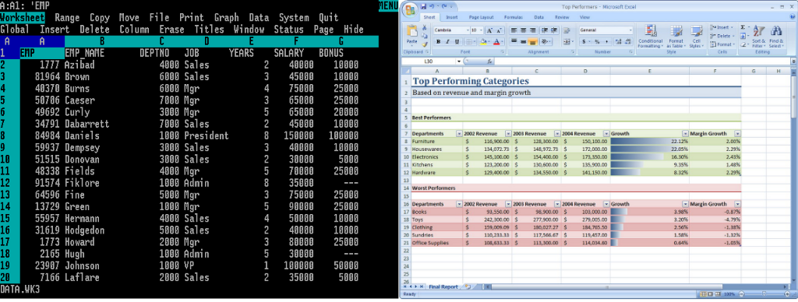The width and height of the screenshot is (798, 302).
Task: Click the Accounting dollar format icon
Action: [584, 42]
